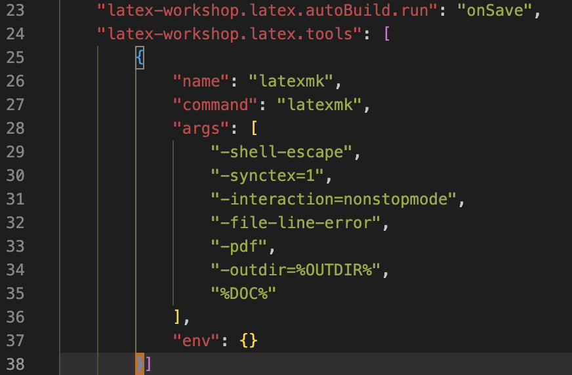Click line number 25 in the gutter
This screenshot has height=375, width=572.
(x=15, y=58)
